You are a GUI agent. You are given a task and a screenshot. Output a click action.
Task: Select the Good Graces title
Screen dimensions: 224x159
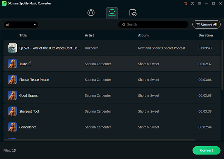tap(28, 95)
